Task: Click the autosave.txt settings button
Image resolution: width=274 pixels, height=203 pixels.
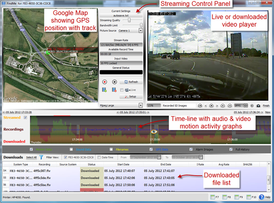Action: click(x=121, y=15)
